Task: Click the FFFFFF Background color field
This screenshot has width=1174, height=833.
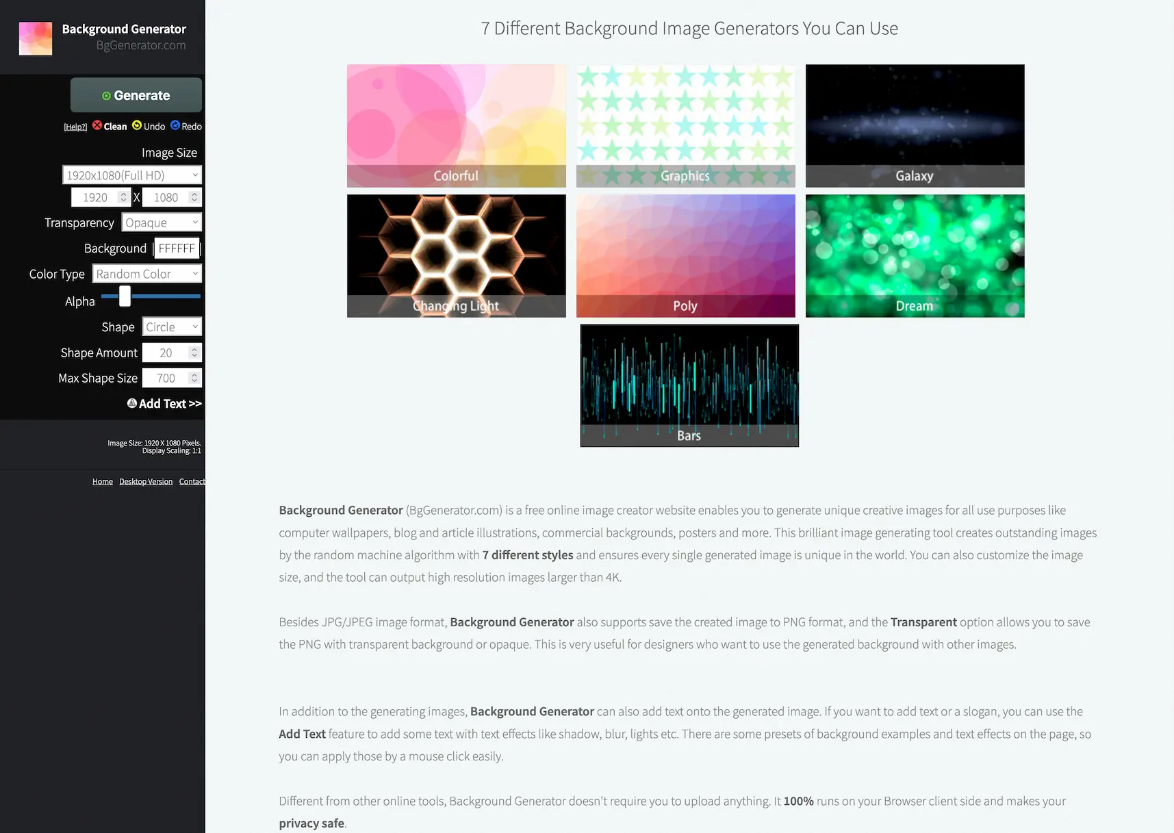Action: point(177,248)
